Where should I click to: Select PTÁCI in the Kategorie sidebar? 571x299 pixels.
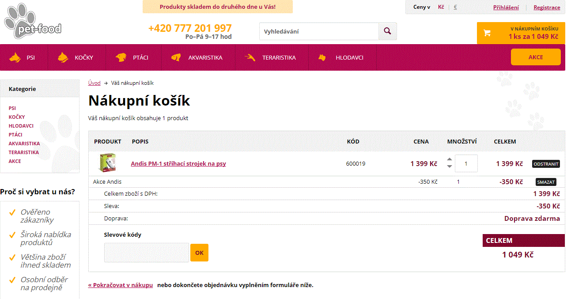point(15,135)
